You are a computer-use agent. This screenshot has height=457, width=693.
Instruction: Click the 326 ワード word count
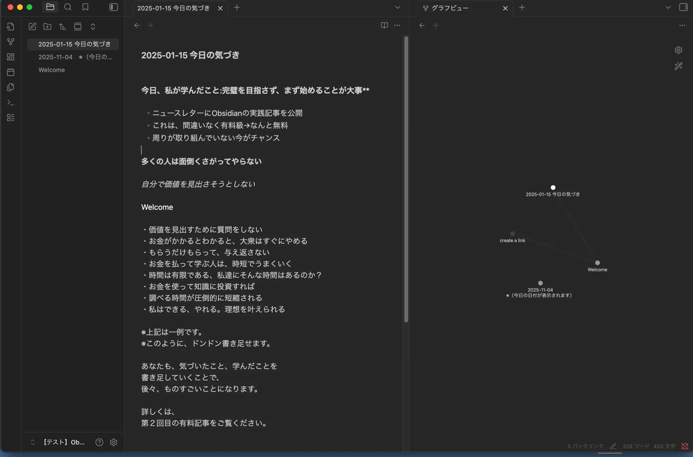tap(636, 446)
